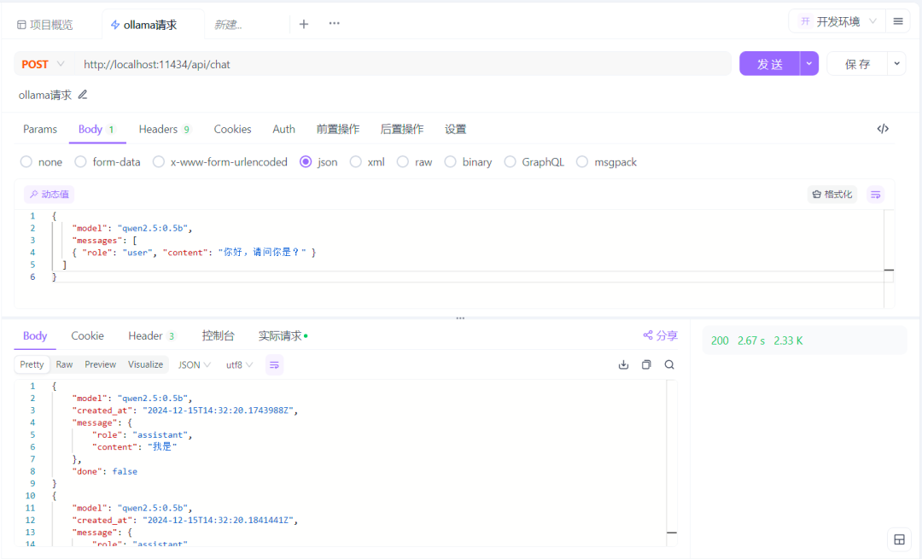This screenshot has width=922, height=559.
Task: Open the utf8 encoding dropdown
Action: tap(239, 365)
